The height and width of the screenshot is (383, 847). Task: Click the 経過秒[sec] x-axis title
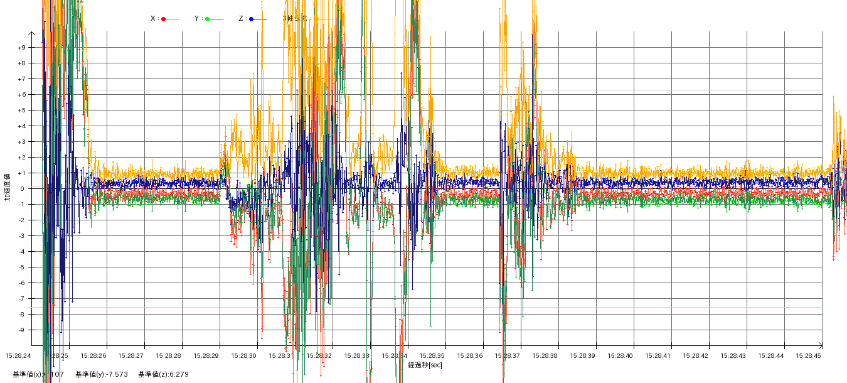point(425,365)
